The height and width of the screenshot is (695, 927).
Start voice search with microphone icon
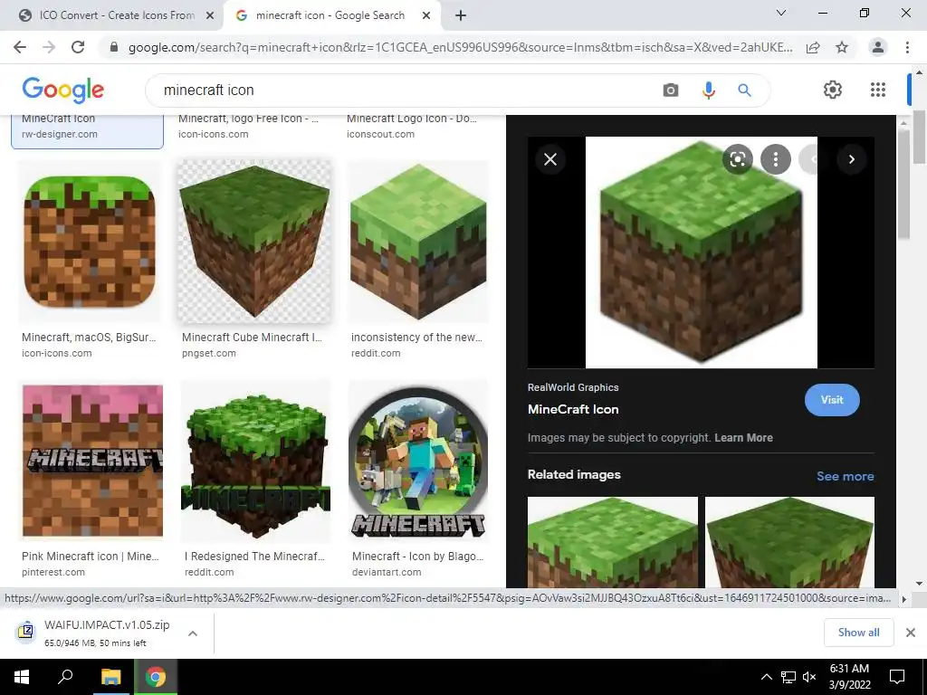[708, 90]
